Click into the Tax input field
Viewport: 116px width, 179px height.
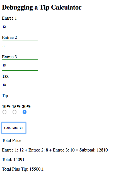pos(20,84)
